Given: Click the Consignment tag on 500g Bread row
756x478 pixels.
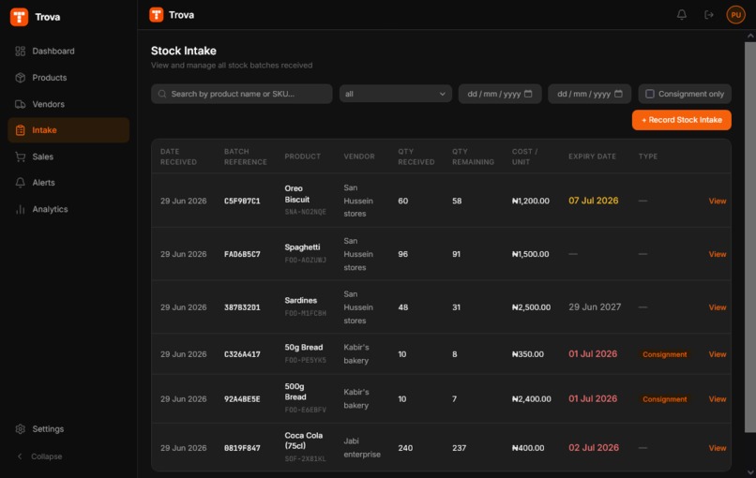Looking at the screenshot, I should [x=664, y=399].
